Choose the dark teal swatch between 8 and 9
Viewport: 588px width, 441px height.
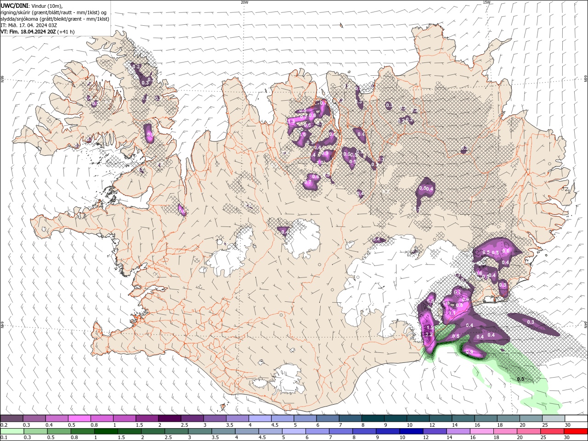click(x=372, y=418)
